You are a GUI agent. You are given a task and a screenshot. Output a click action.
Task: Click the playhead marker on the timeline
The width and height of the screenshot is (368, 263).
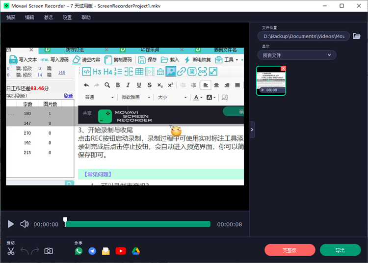pyautogui.click(x=65, y=222)
